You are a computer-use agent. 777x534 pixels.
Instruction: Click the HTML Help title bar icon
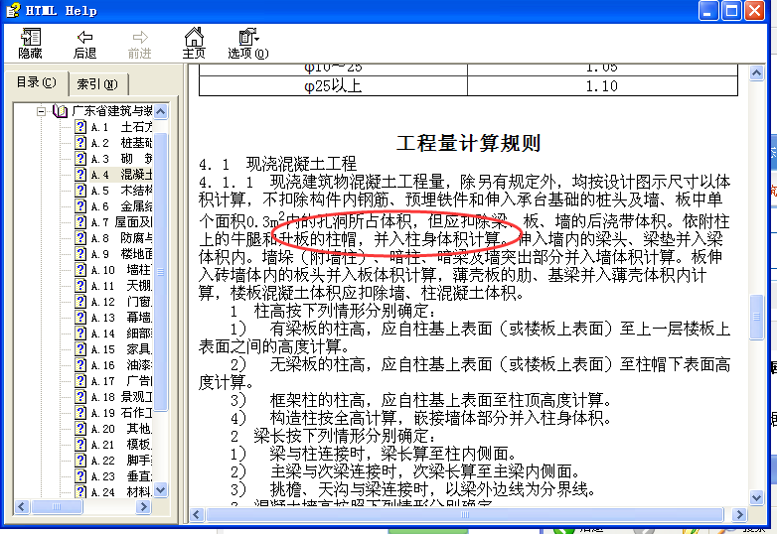pos(13,10)
